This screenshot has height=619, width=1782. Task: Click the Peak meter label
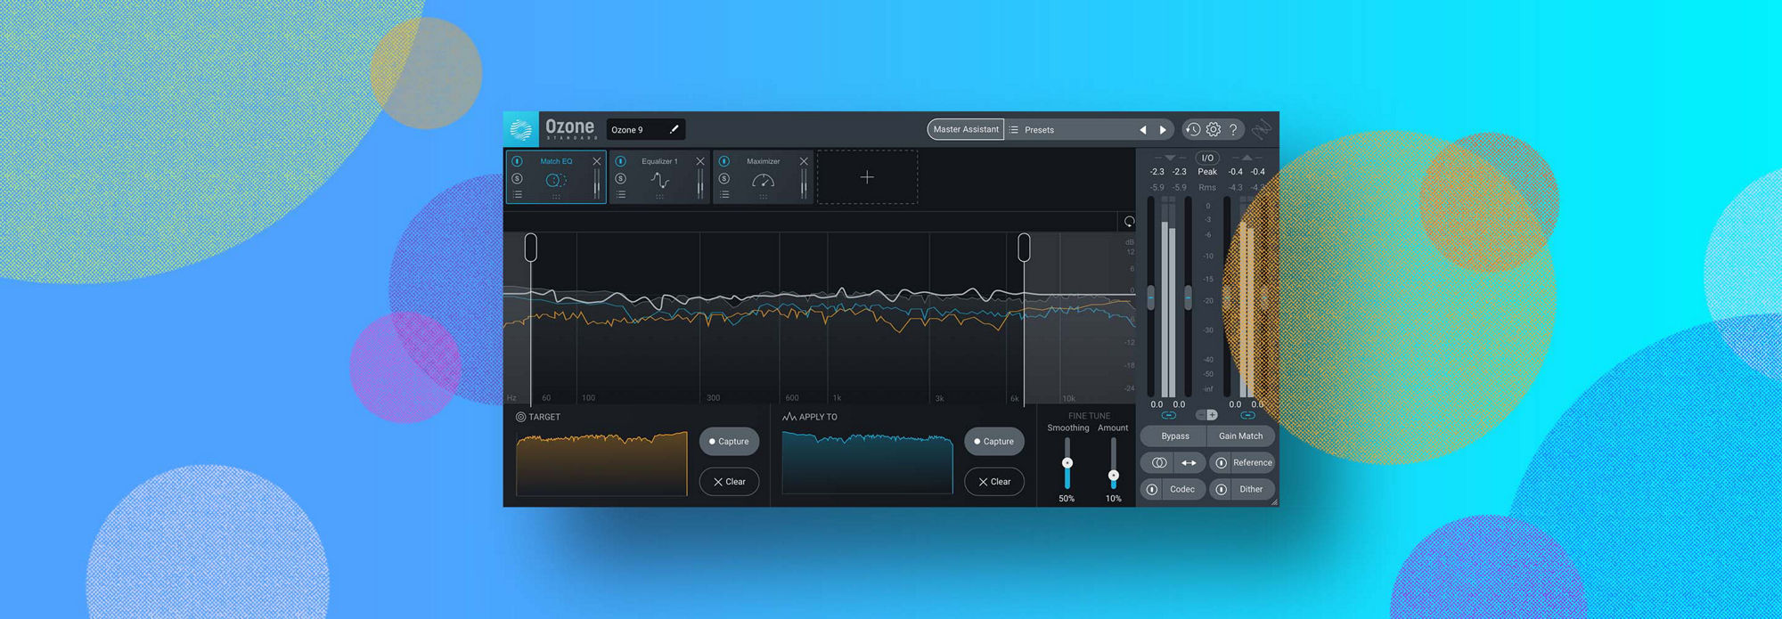(x=1207, y=172)
